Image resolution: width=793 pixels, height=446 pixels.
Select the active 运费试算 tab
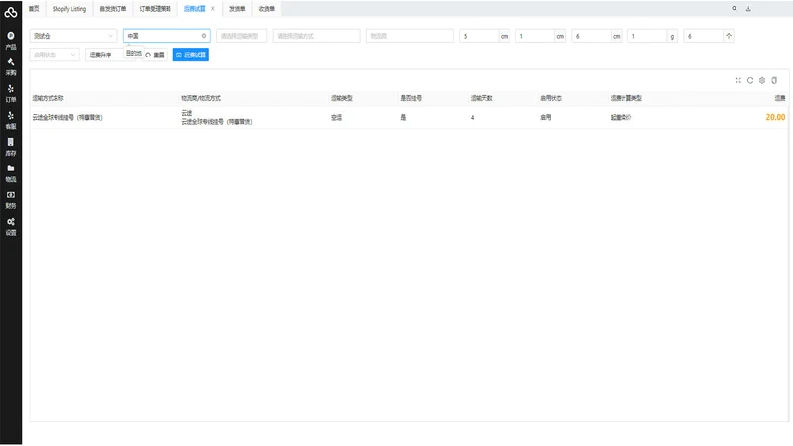(x=194, y=9)
